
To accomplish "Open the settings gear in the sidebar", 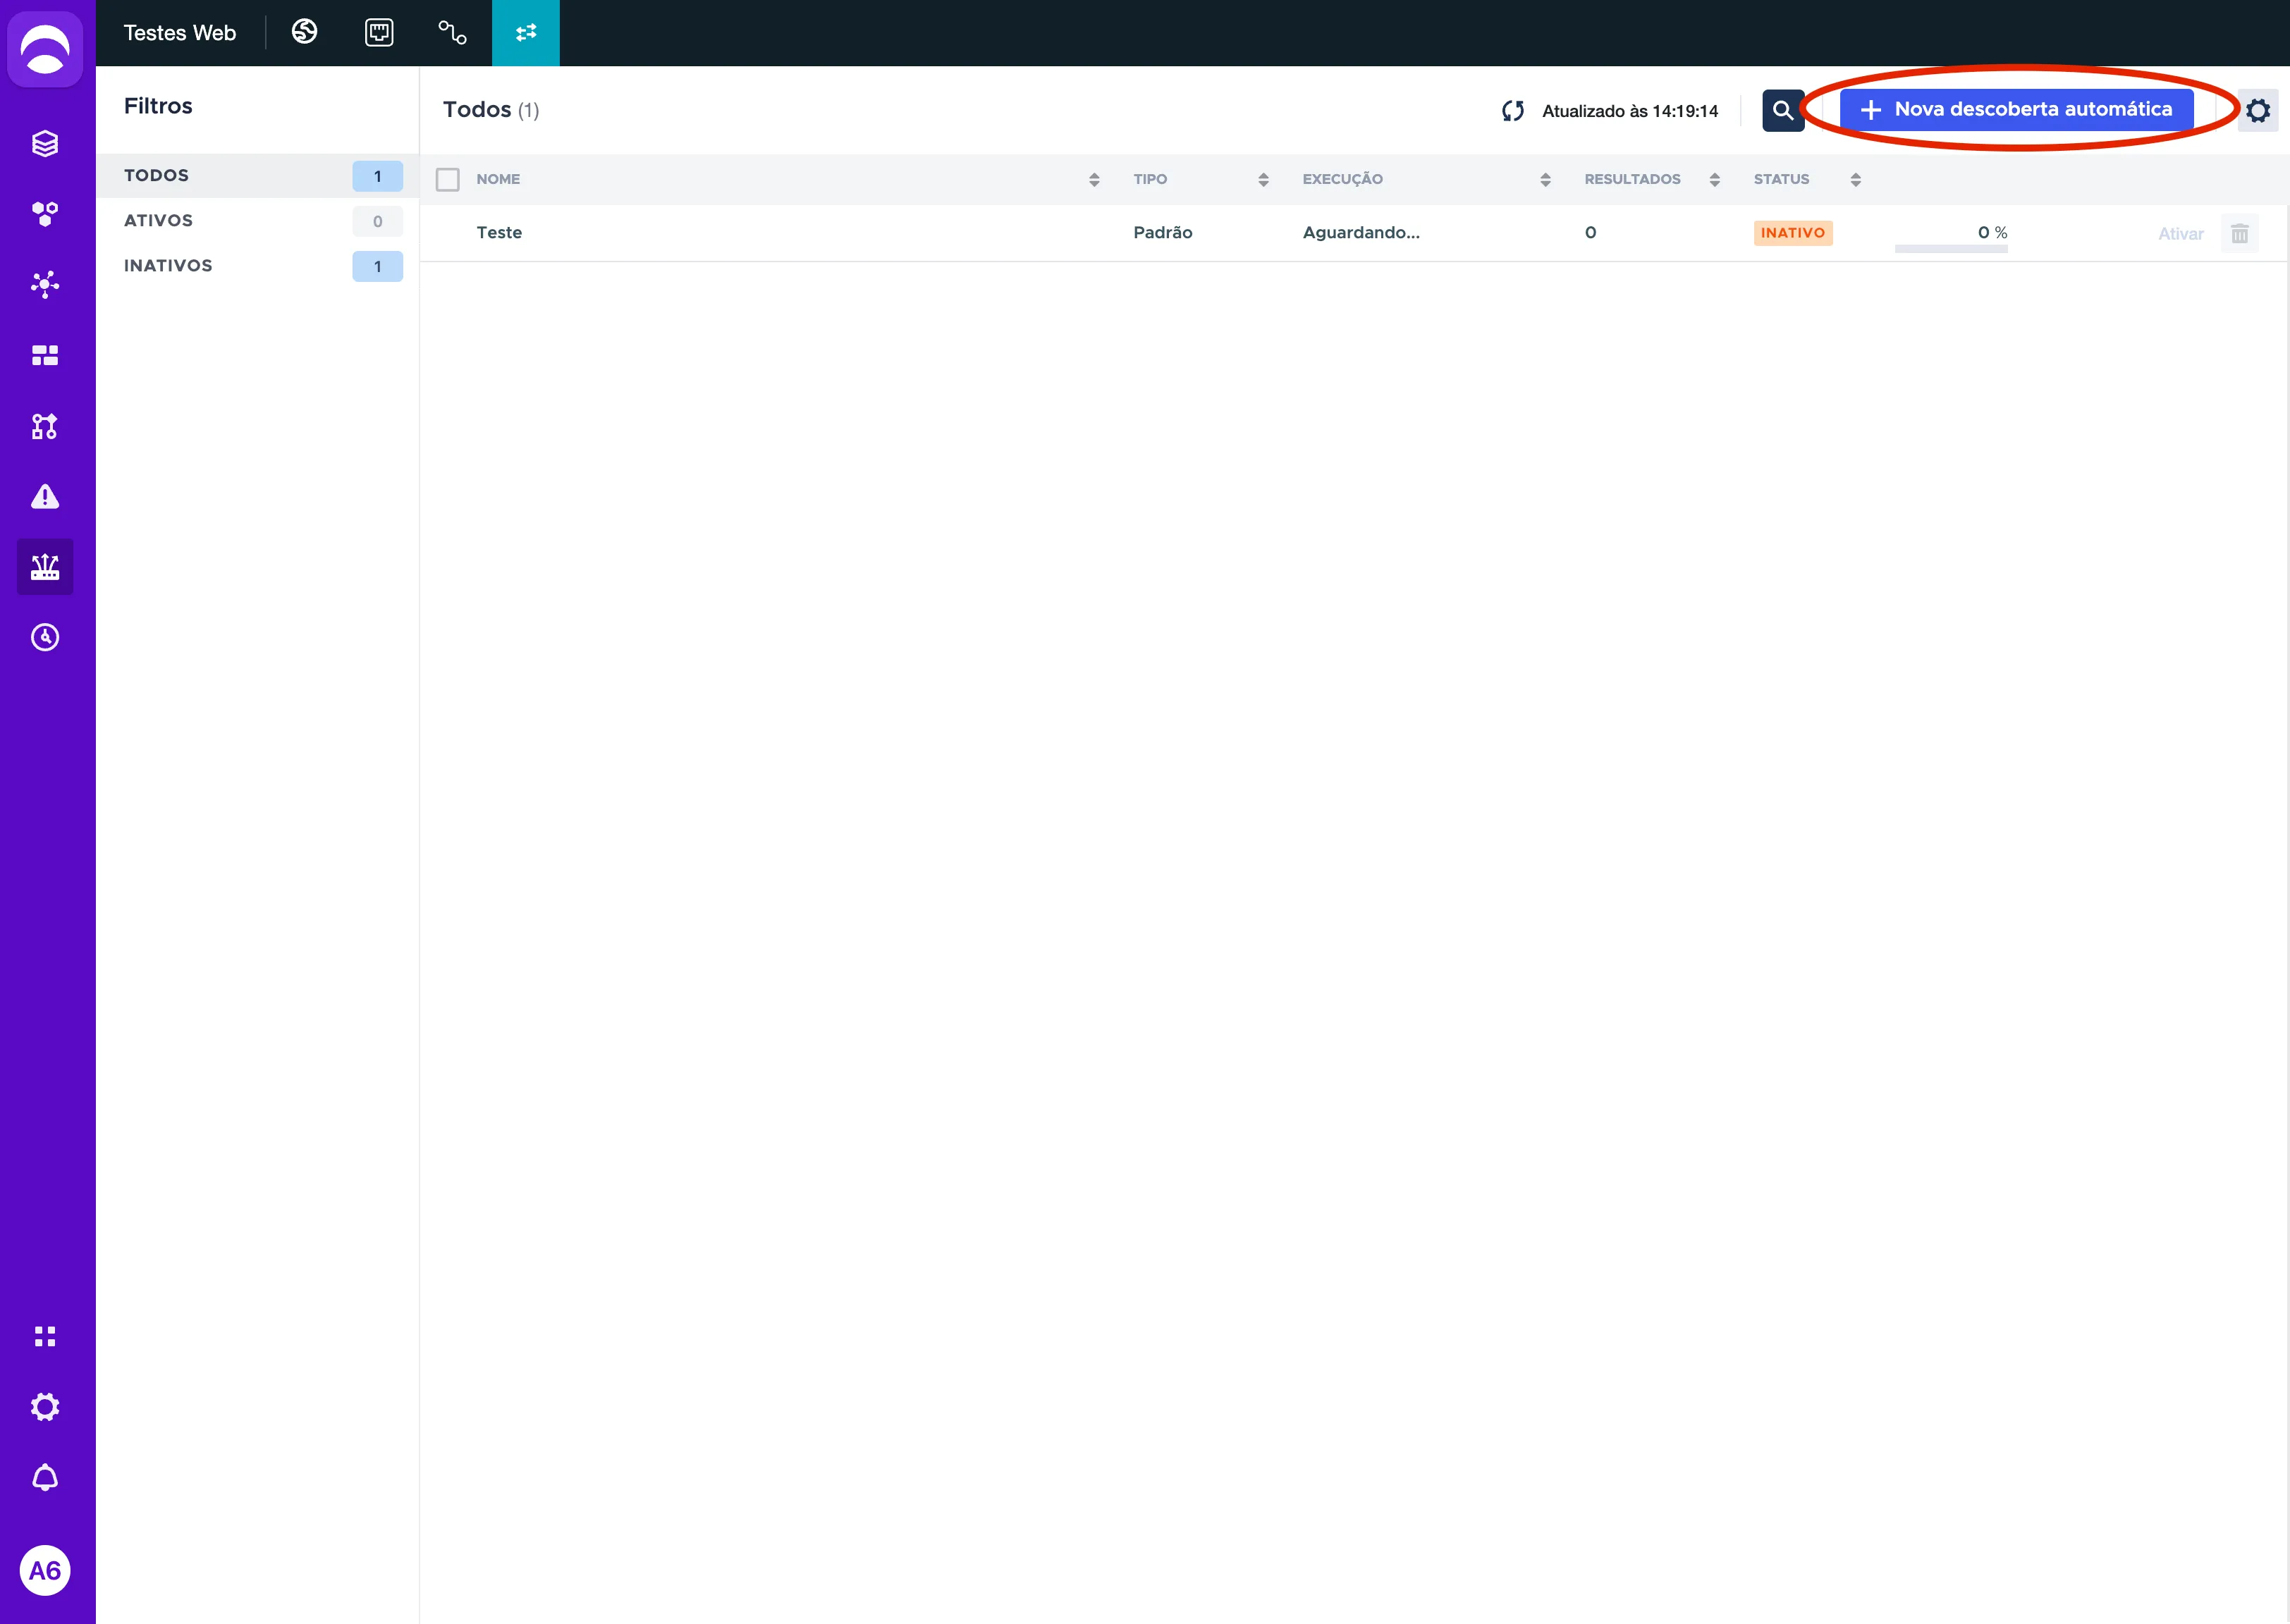I will (45, 1407).
